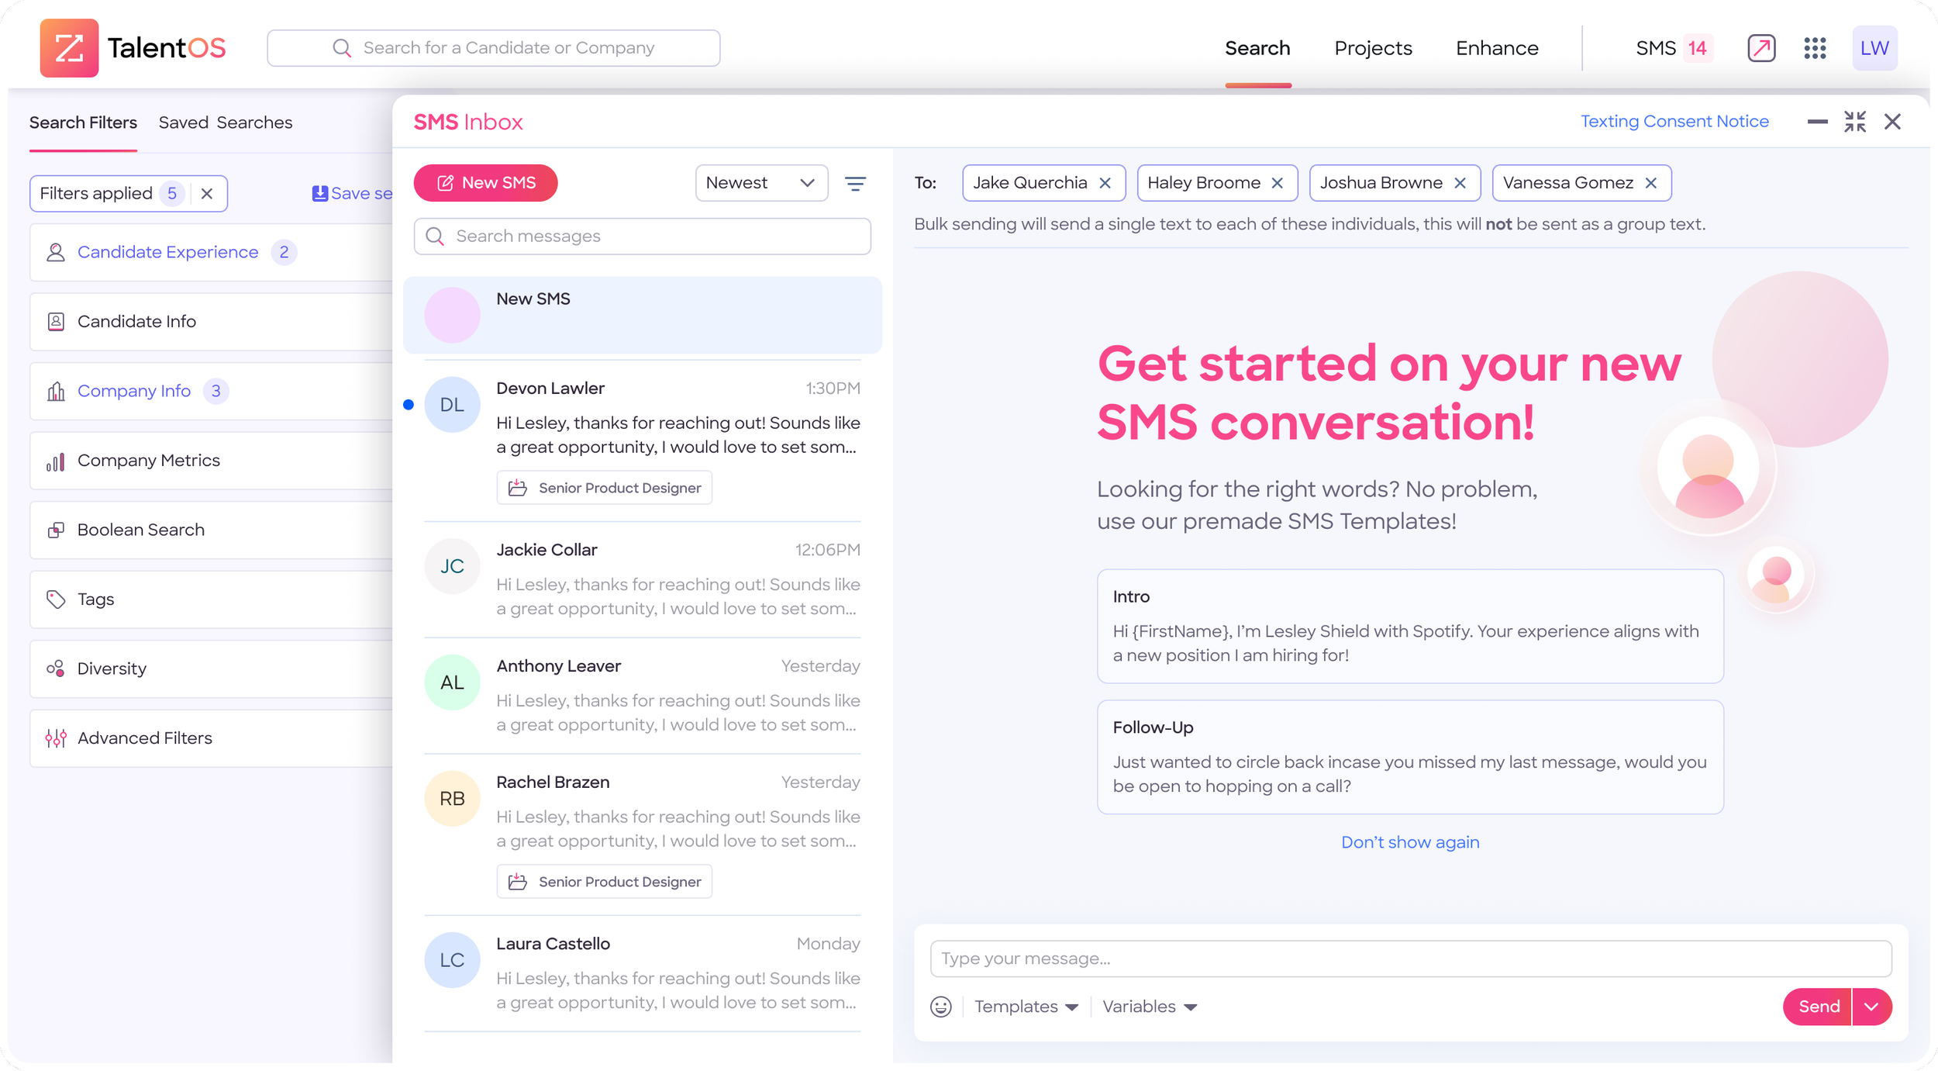1938x1071 pixels.
Task: Switch to the Saved Searches tab
Action: click(x=226, y=123)
